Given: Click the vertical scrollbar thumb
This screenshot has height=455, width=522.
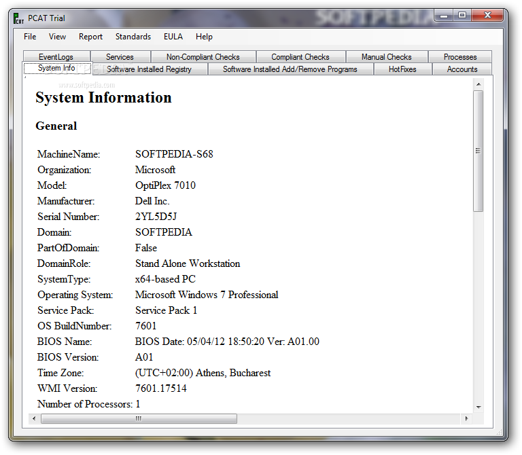Looking at the screenshot, I should click(478, 151).
